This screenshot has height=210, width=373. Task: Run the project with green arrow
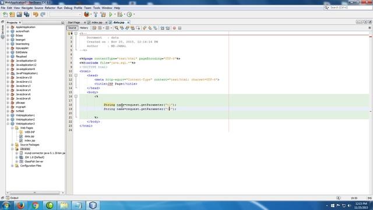click(111, 15)
